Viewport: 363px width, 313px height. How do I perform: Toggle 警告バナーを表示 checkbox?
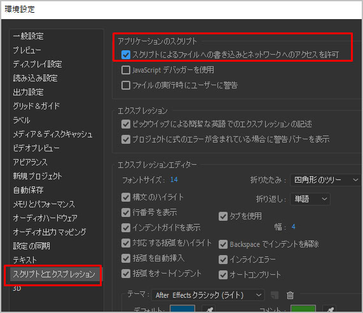click(x=126, y=139)
